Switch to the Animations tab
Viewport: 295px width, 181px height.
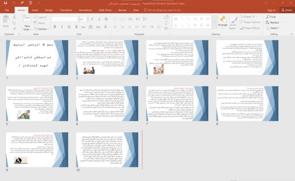pyautogui.click(x=86, y=10)
